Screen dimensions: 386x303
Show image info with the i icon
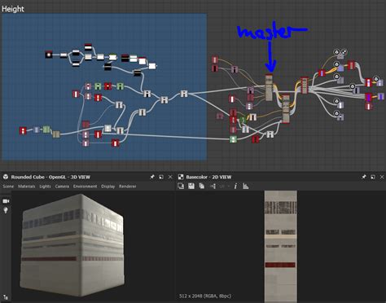(x=235, y=186)
